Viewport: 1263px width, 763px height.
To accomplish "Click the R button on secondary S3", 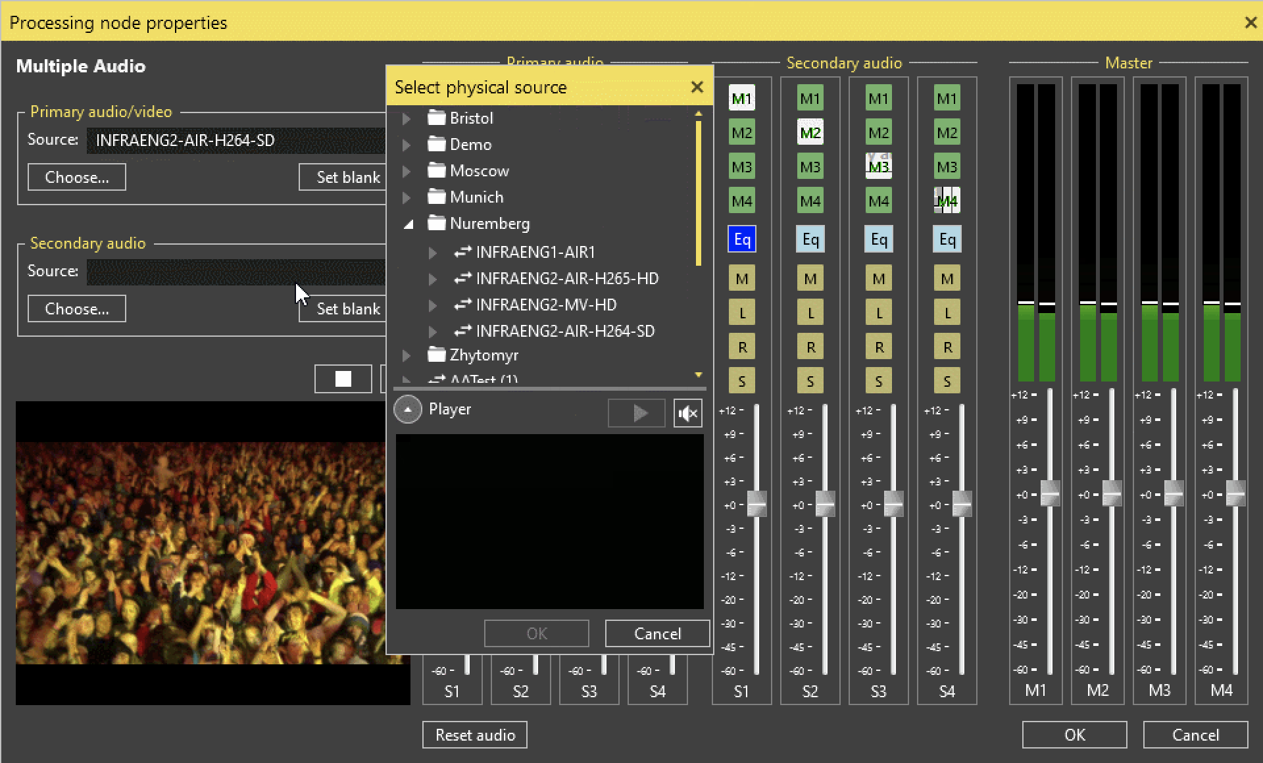I will (878, 347).
